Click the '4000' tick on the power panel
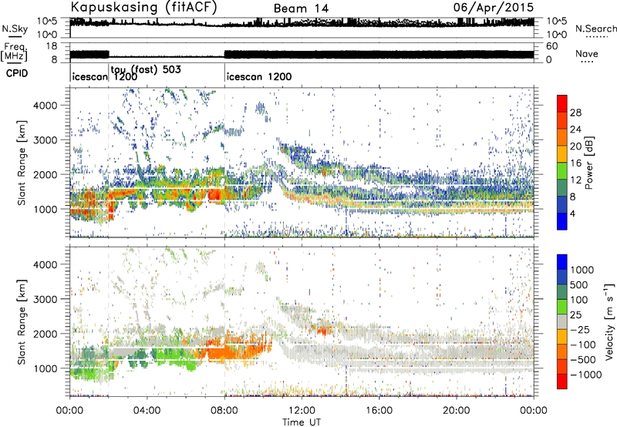Image resolution: width=617 pixels, height=427 pixels. (45, 106)
